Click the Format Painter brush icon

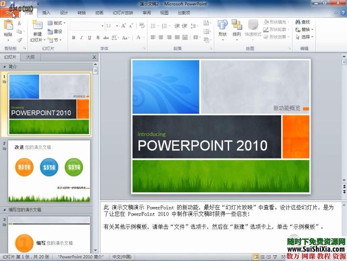pos(19,40)
